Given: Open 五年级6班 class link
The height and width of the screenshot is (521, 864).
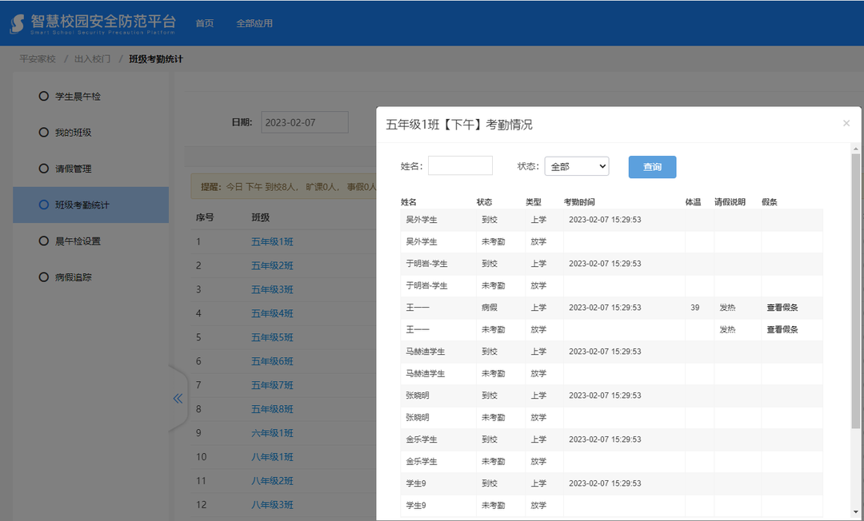Looking at the screenshot, I should click(x=272, y=361).
